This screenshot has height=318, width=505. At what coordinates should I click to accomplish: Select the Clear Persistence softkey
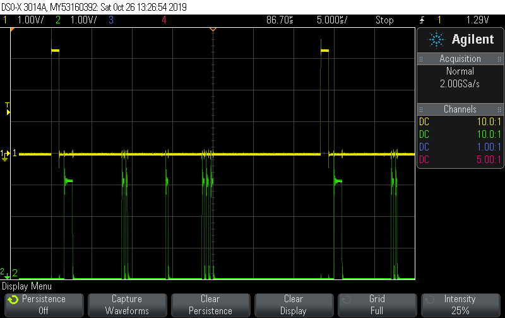(x=211, y=305)
